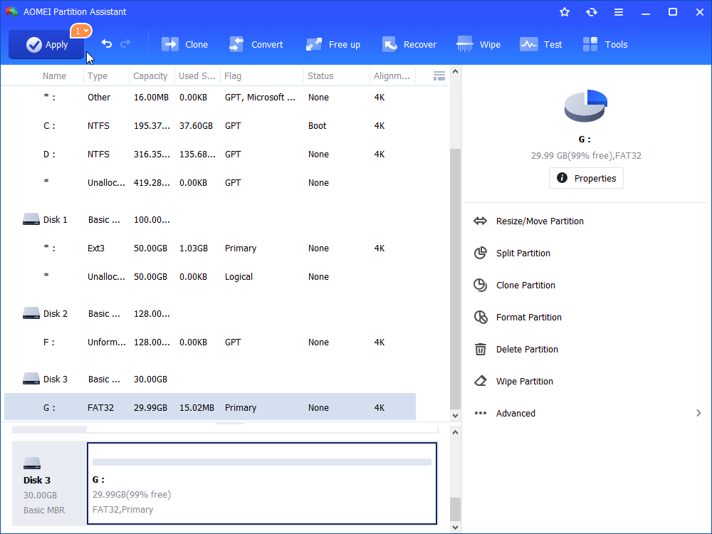Open the Test menu
The height and width of the screenshot is (534, 712).
click(541, 44)
